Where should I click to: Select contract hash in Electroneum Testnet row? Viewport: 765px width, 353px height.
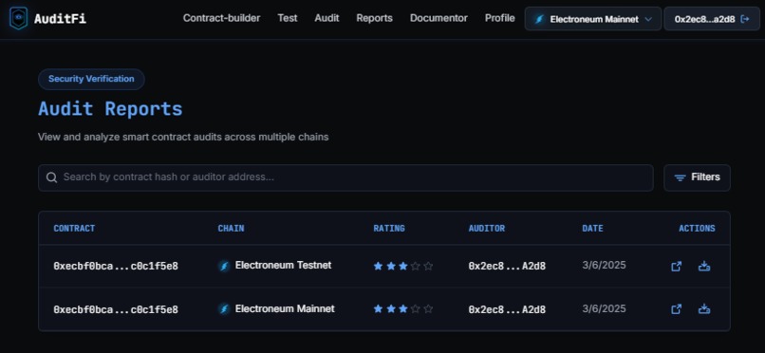116,267
